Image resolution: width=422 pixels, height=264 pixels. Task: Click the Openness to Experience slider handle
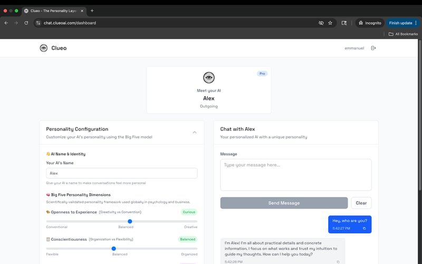coord(130,221)
